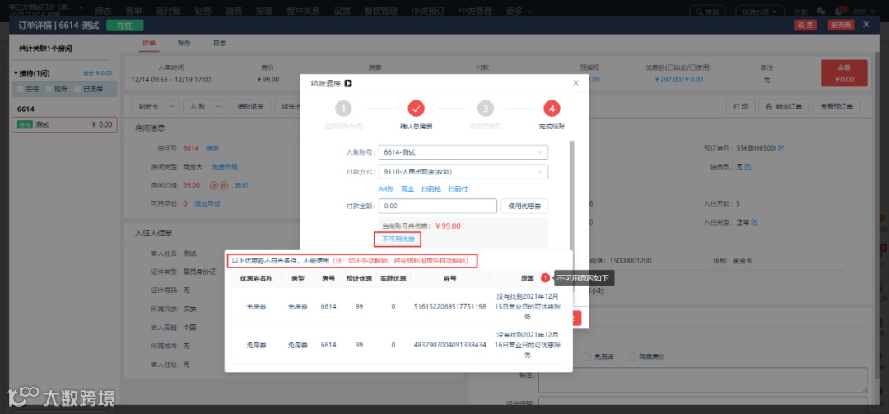The image size is (889, 414).
Task: Expand the 更多 menu in top navigation
Action: coord(520,11)
